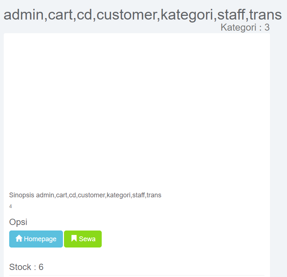Click "admin" in the large page title
This screenshot has height=277, width=287.
pos(23,15)
